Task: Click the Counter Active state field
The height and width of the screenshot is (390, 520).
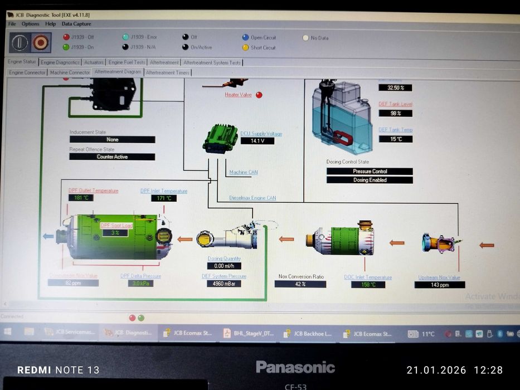Action: [x=112, y=157]
